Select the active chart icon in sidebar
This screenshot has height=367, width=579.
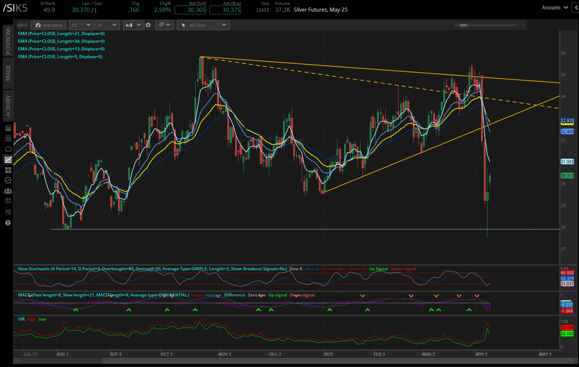tap(8, 159)
